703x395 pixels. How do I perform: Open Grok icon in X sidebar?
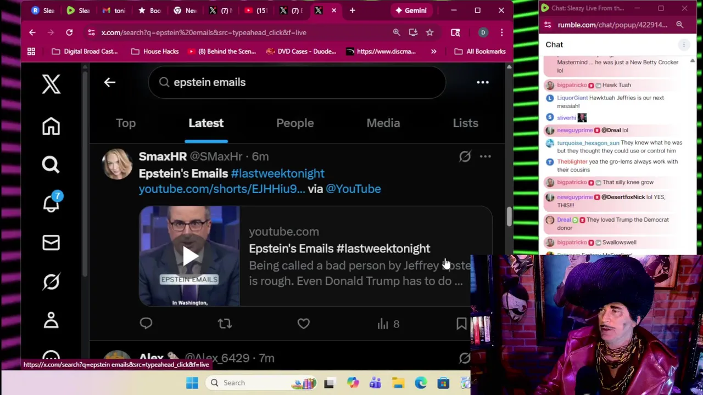(51, 281)
